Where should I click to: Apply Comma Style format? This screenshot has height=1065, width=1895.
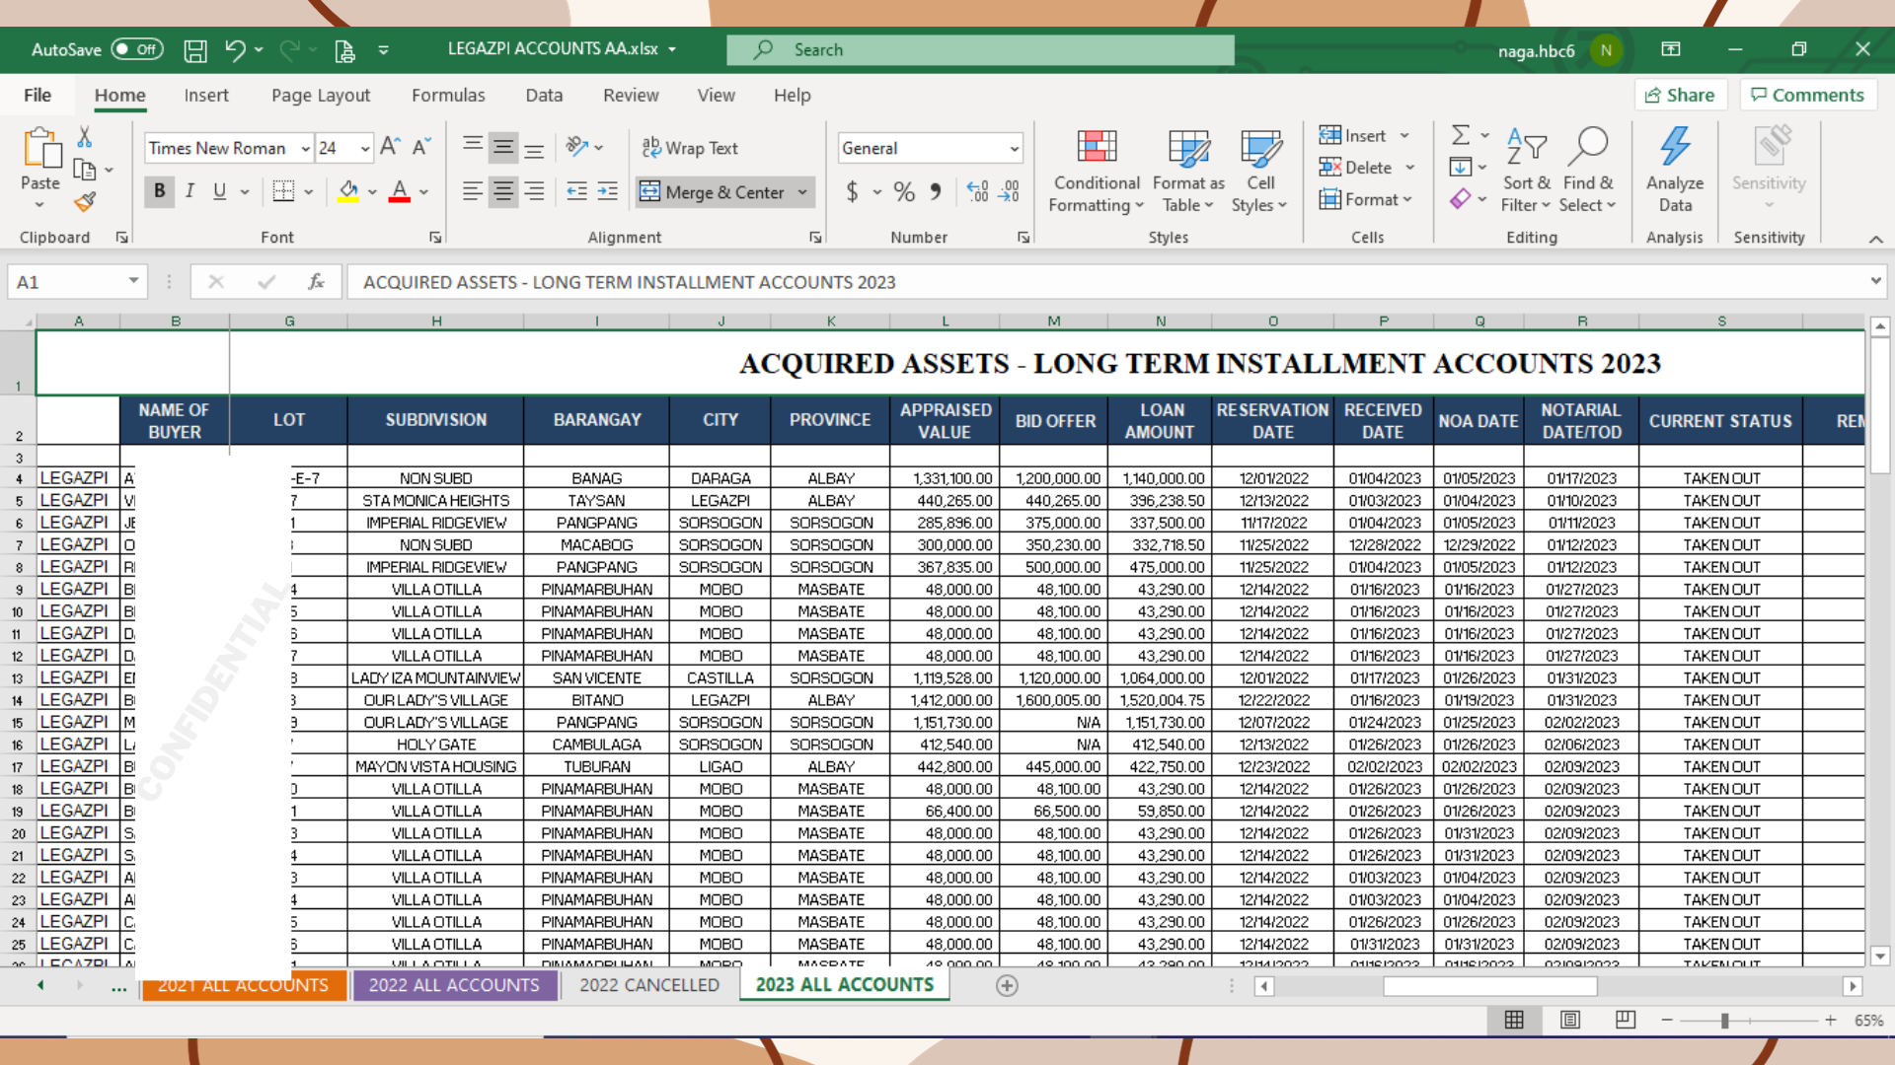935,191
